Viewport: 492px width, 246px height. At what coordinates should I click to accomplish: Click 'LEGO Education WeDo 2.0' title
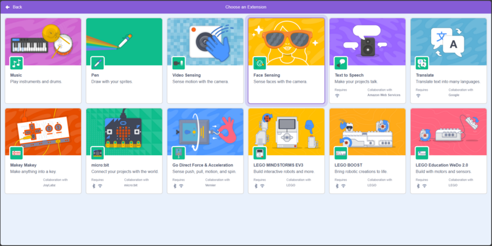click(442, 165)
